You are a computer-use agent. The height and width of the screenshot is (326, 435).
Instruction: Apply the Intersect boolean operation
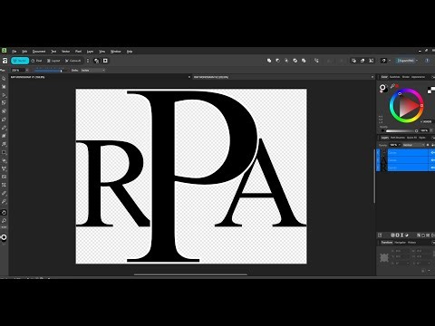coord(286,61)
